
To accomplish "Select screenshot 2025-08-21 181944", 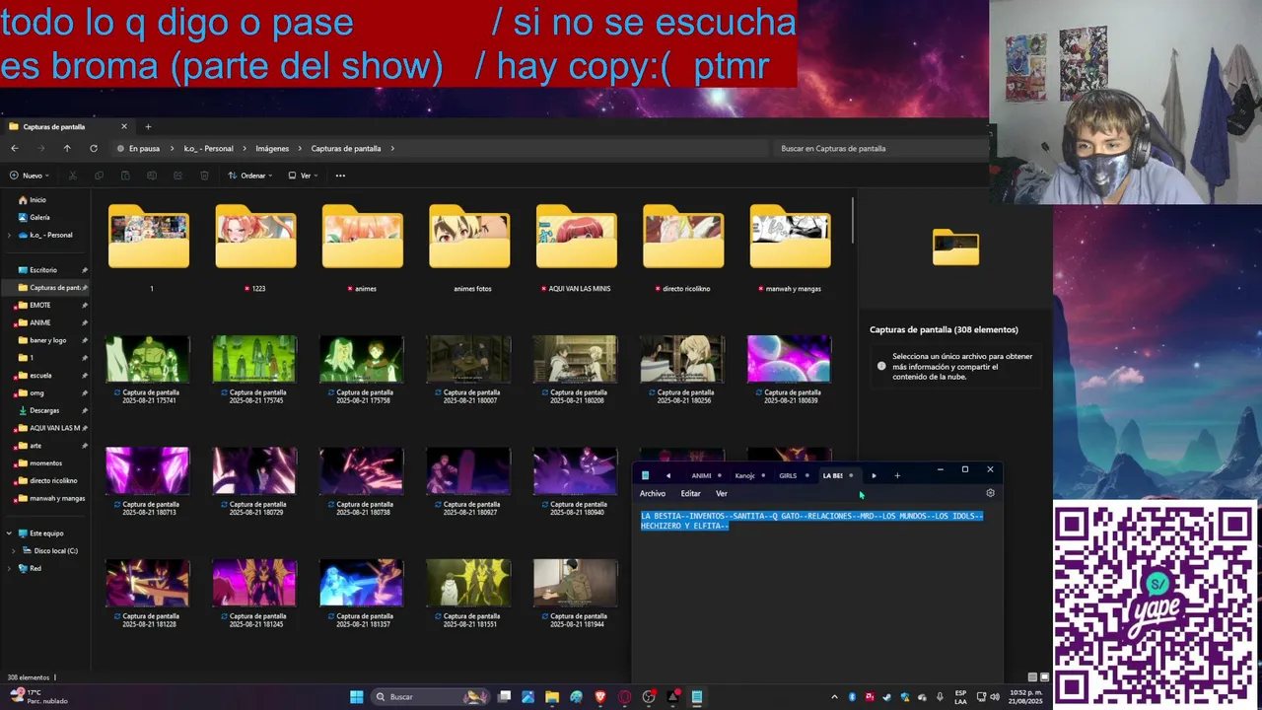I will [575, 594].
